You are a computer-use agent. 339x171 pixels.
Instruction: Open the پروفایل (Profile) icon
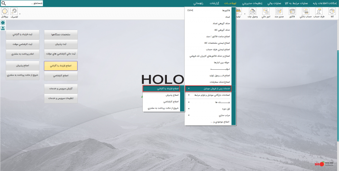5,13
